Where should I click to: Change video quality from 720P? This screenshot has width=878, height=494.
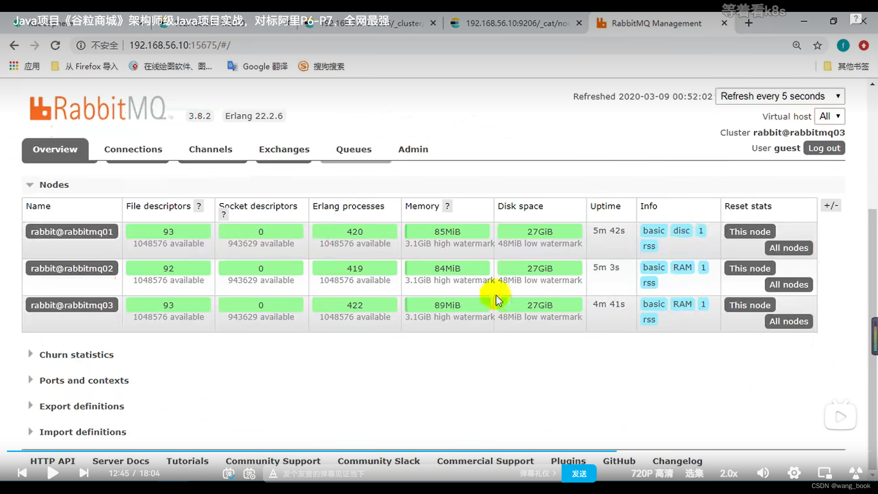652,473
